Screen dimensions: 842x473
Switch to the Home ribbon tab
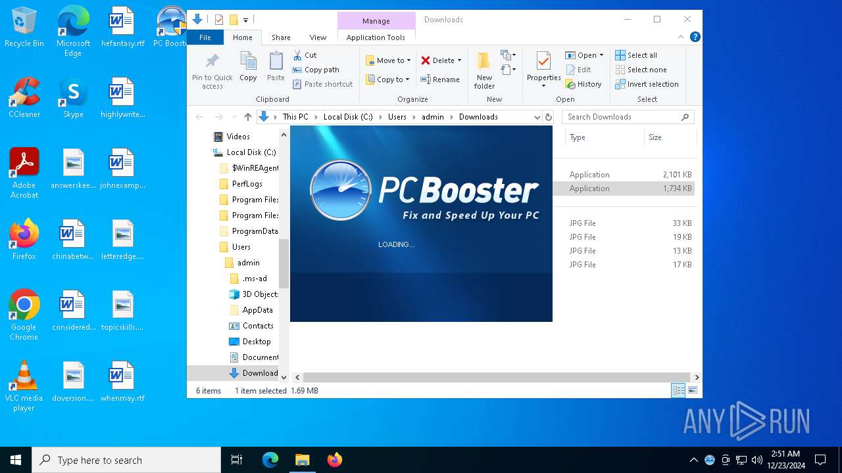tap(242, 37)
